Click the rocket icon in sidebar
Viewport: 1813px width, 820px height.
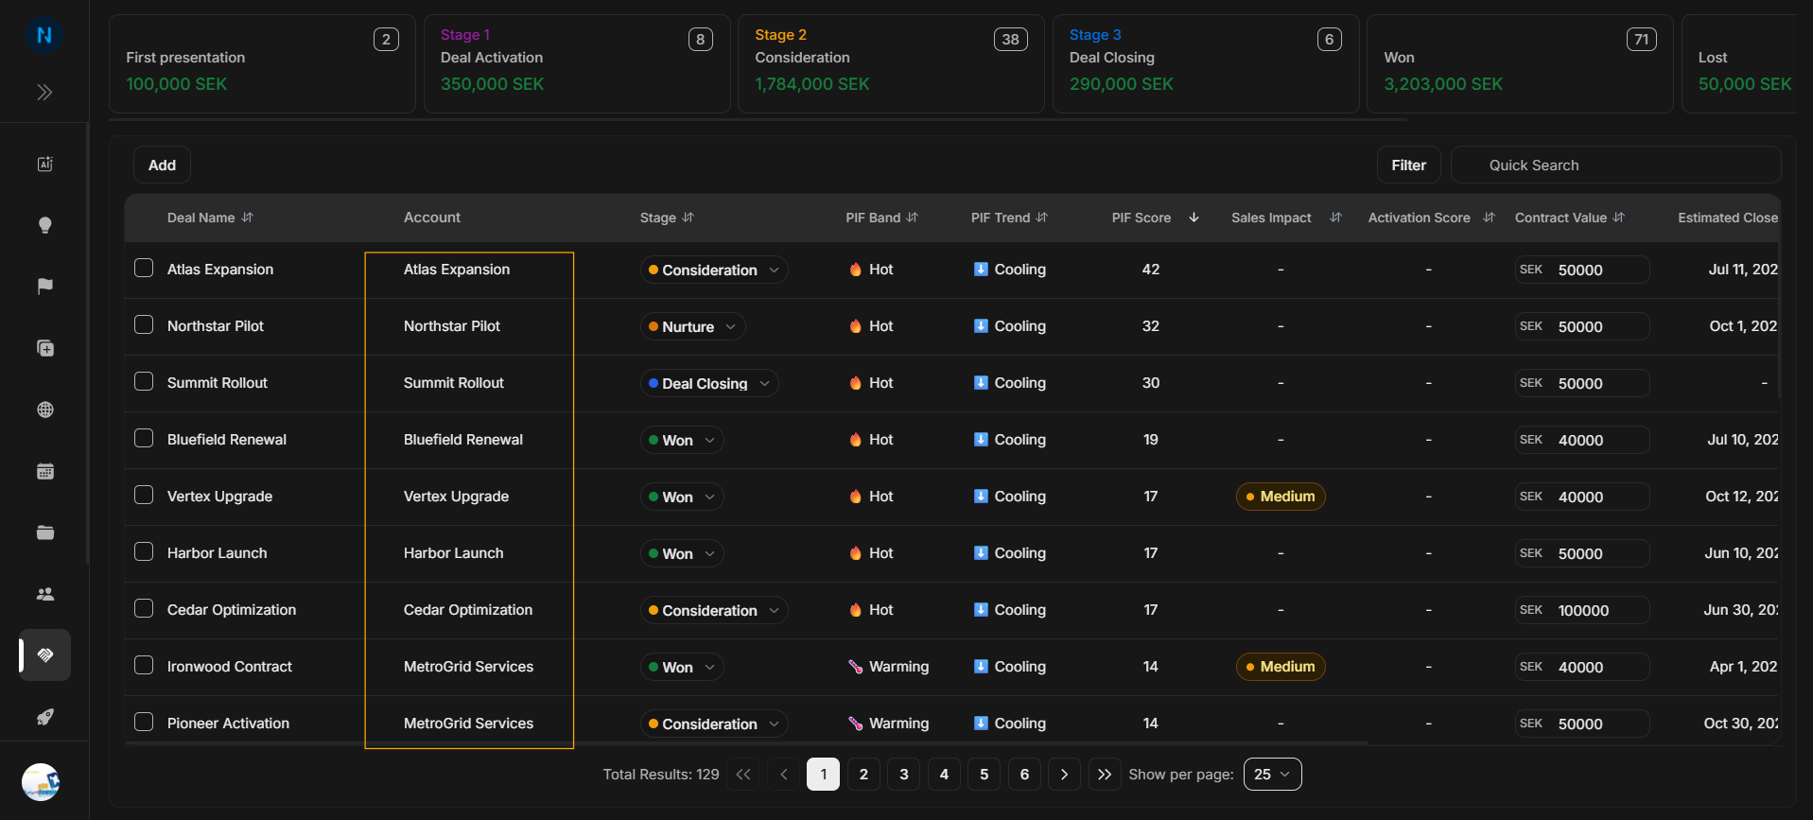pos(44,717)
